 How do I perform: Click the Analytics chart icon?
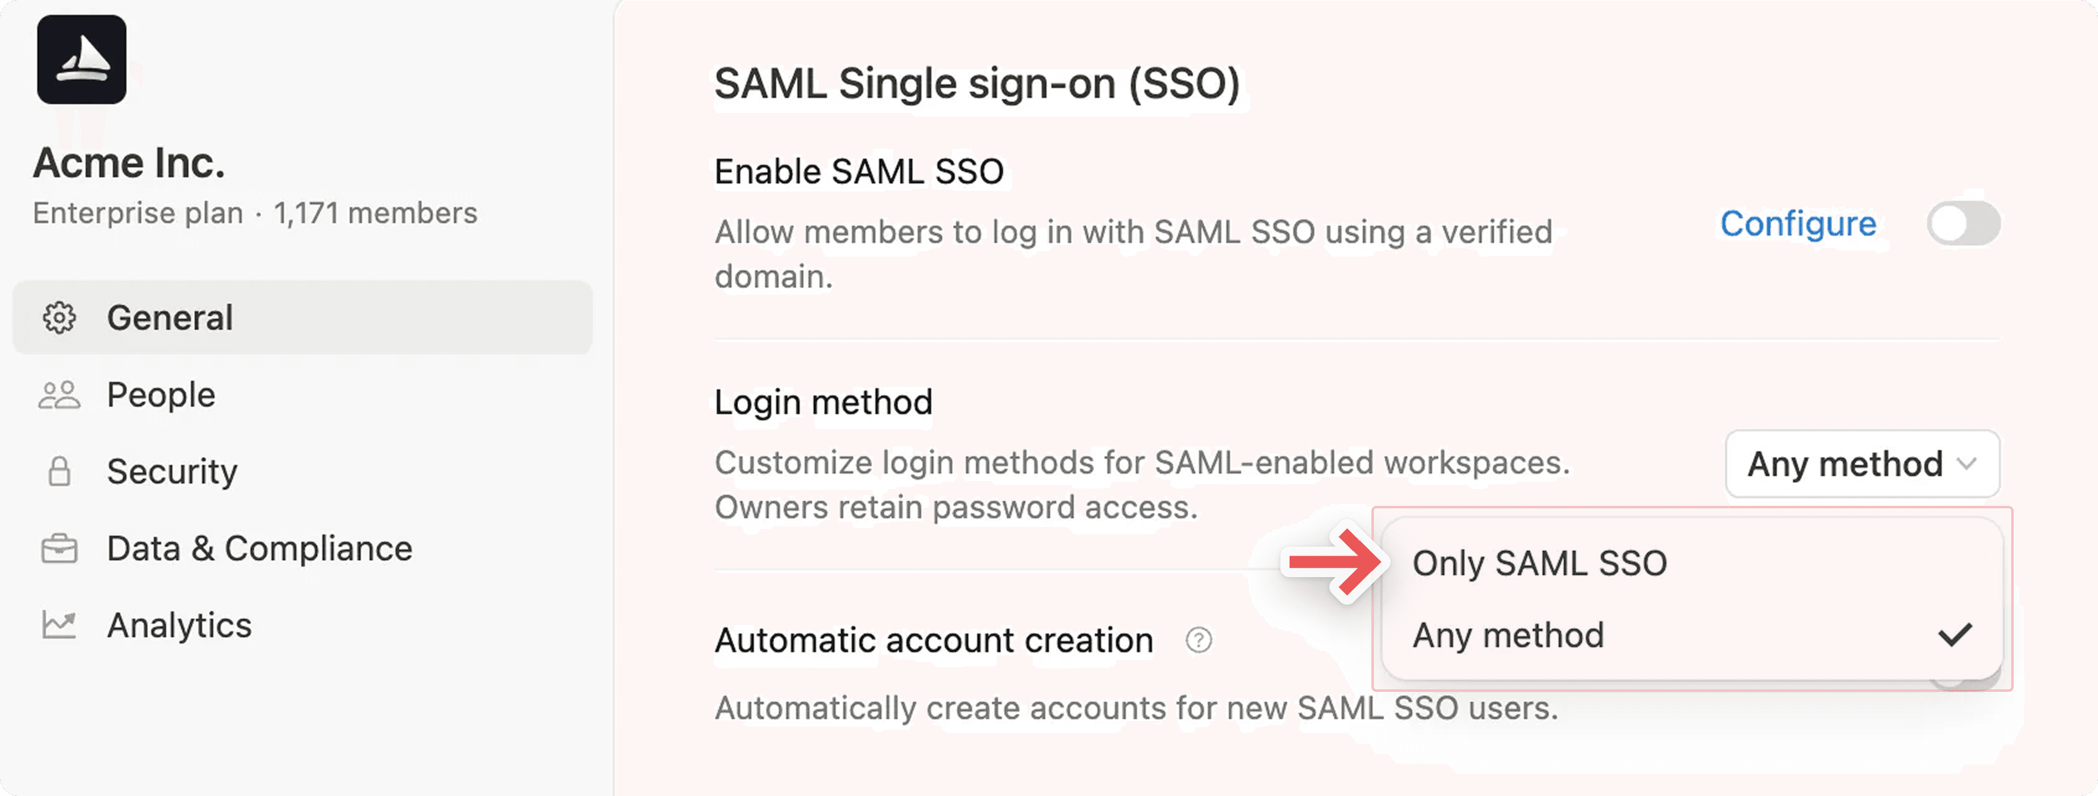[60, 624]
